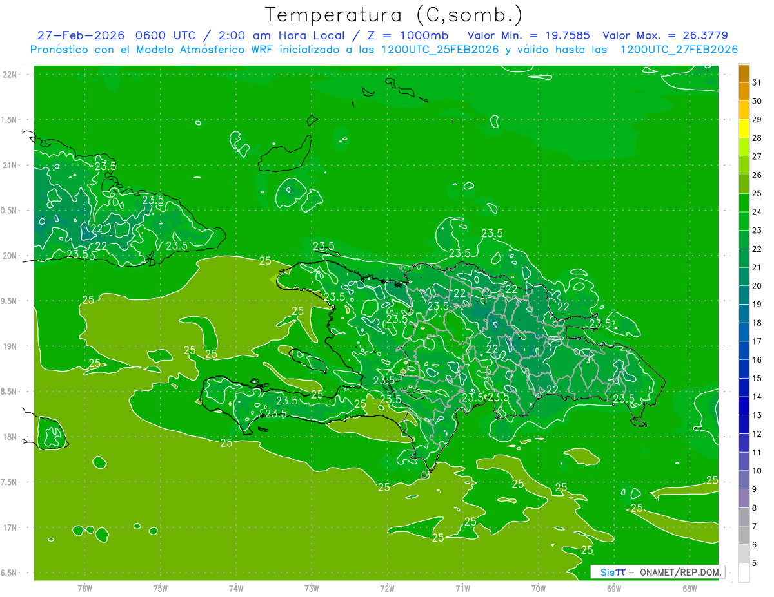Click the 17N latitude axis label
774x597 pixels.
tap(10, 527)
